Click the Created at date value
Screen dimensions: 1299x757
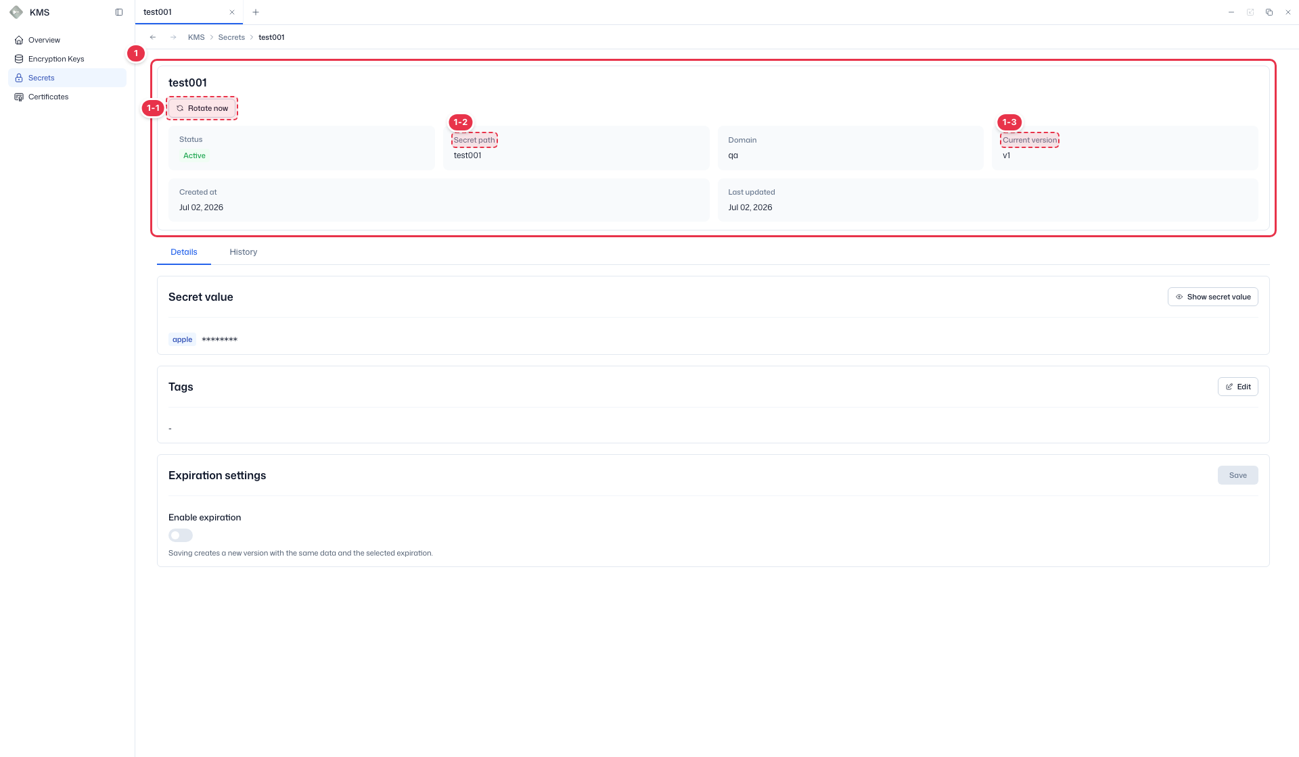coord(201,207)
